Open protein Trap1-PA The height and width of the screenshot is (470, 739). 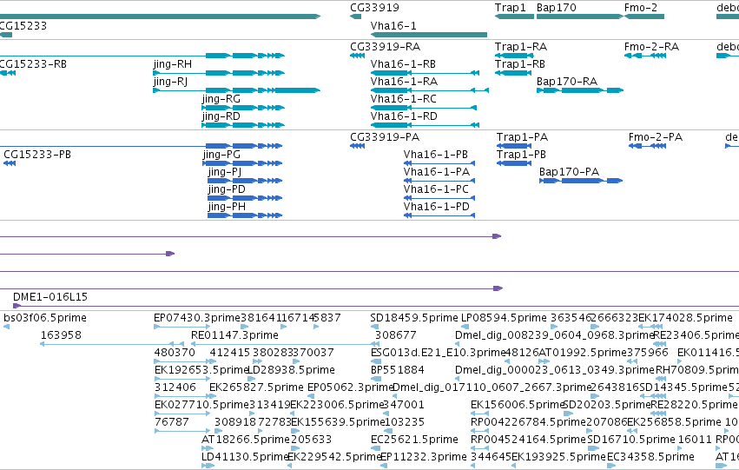click(x=514, y=146)
